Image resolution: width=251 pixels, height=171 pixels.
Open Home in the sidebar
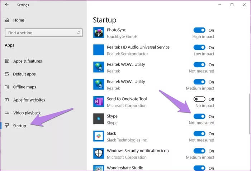tap(19, 20)
